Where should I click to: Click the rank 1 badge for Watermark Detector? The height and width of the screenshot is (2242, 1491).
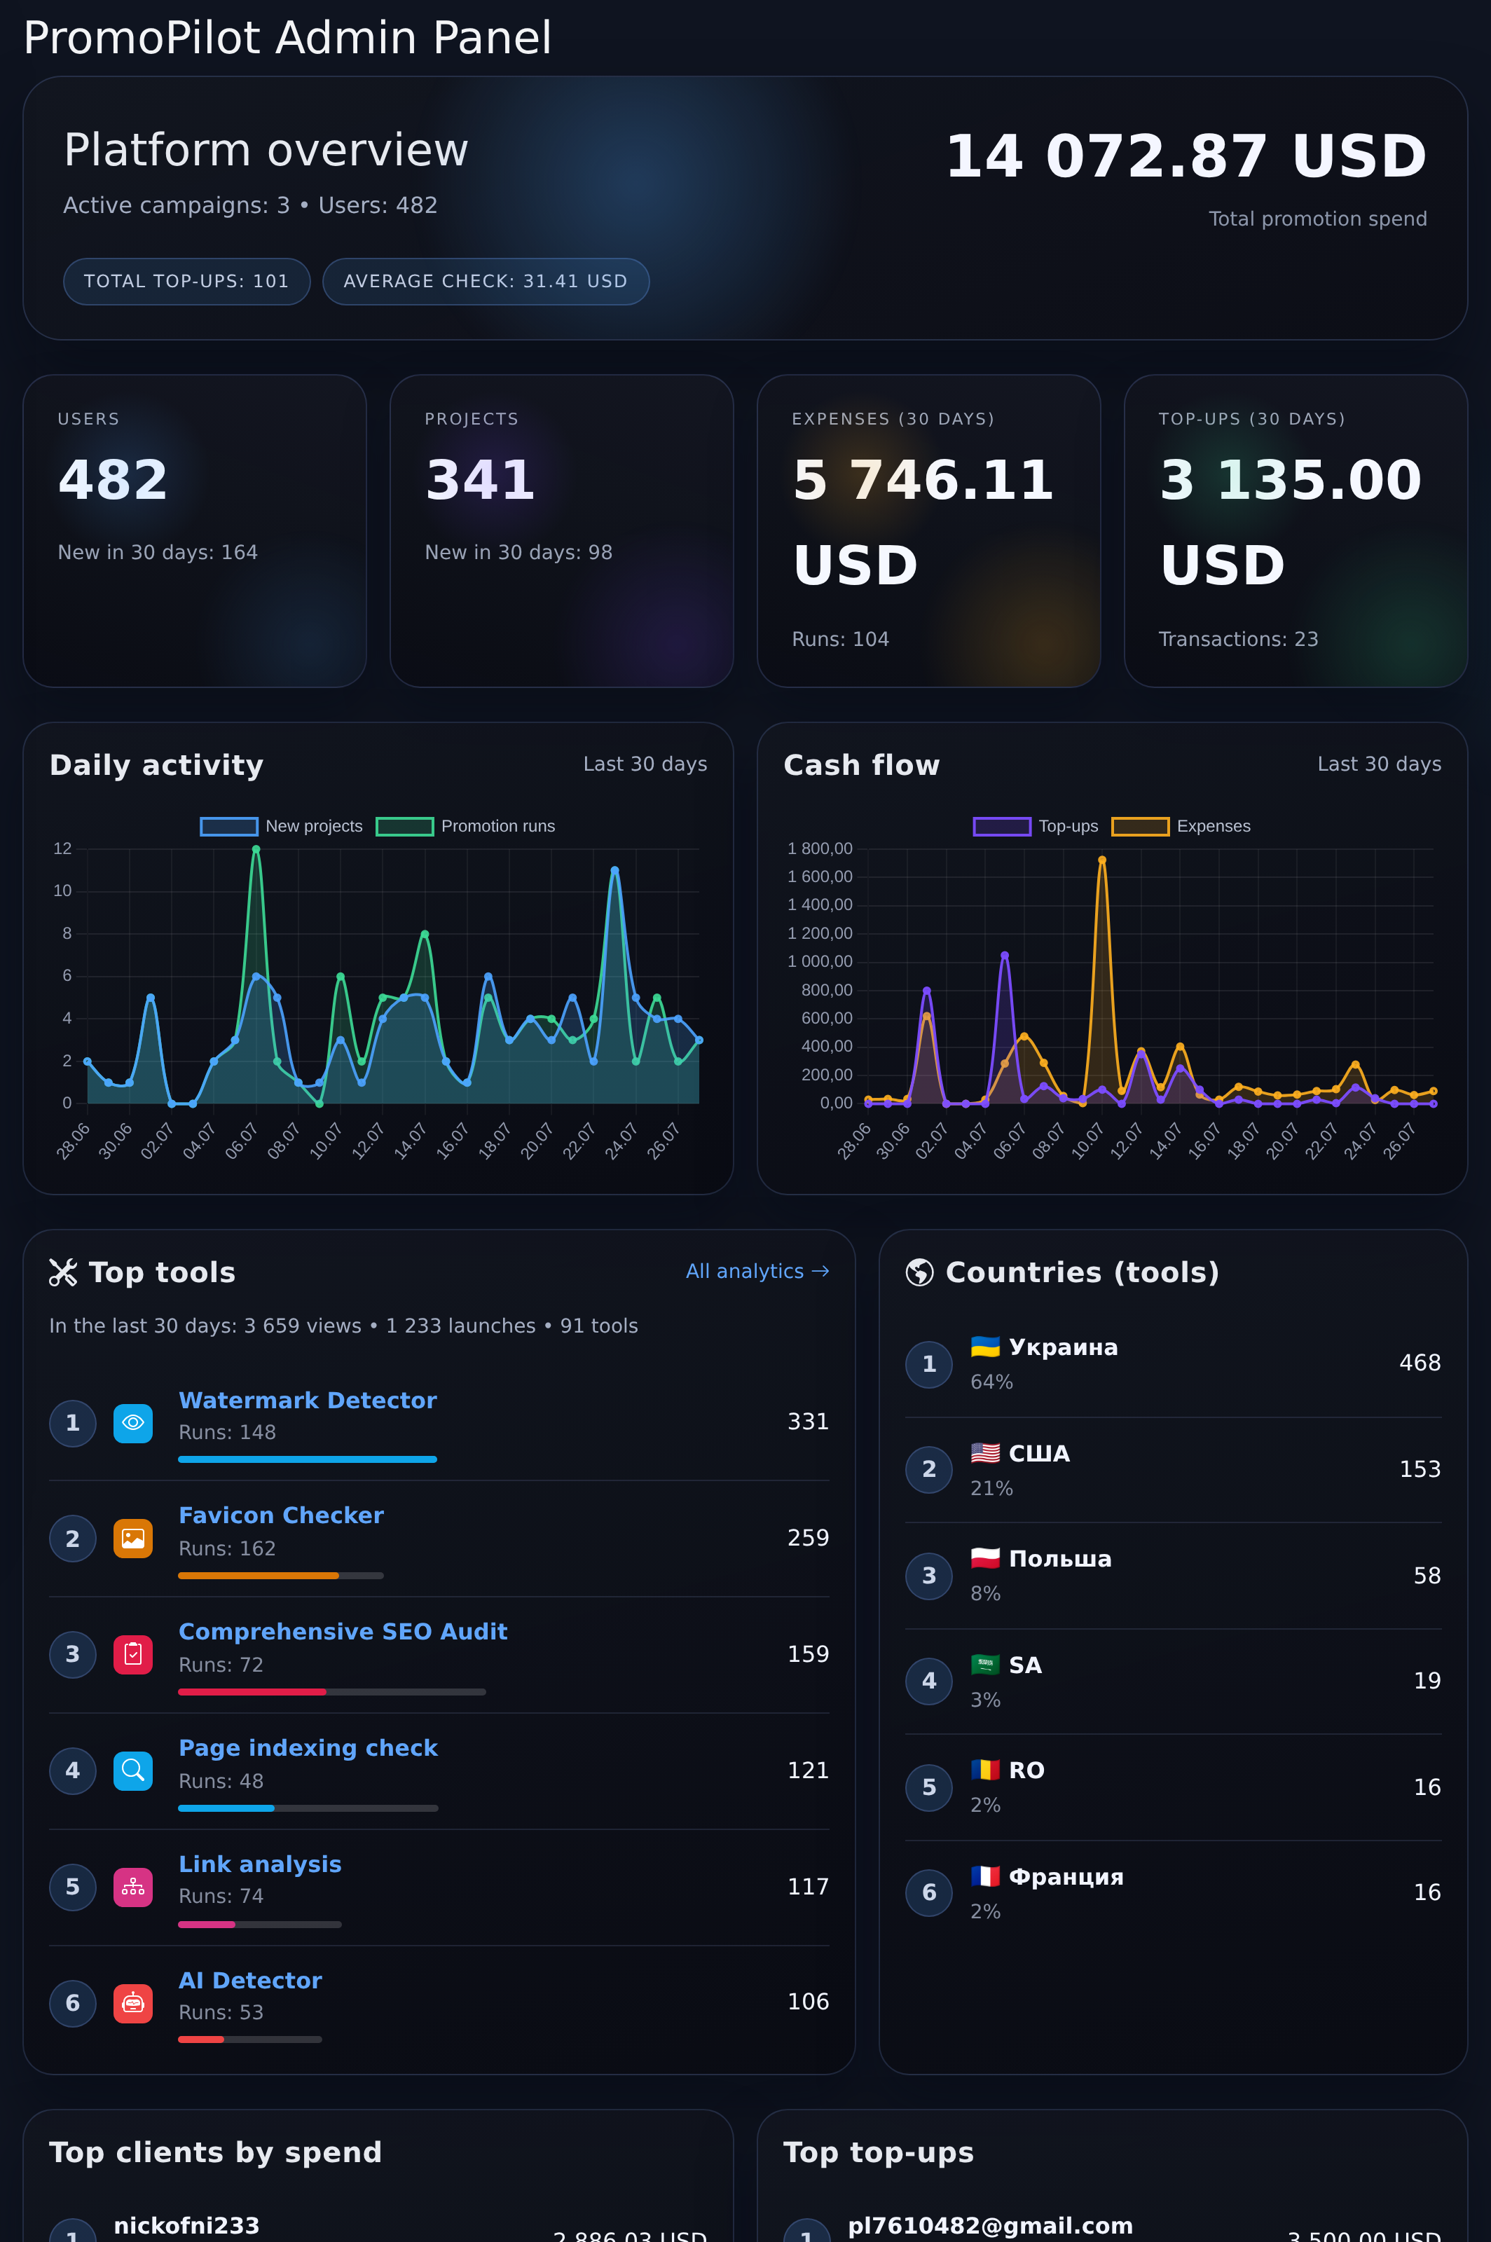[72, 1424]
